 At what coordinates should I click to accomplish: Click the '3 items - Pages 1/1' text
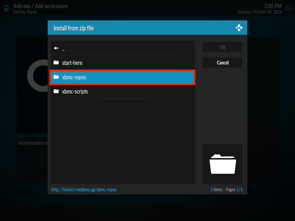click(x=226, y=190)
